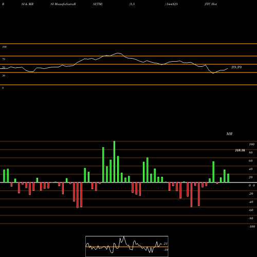257x257 pixels.
Task: Click the 80 label on MR axis
Action: [x=251, y=153]
